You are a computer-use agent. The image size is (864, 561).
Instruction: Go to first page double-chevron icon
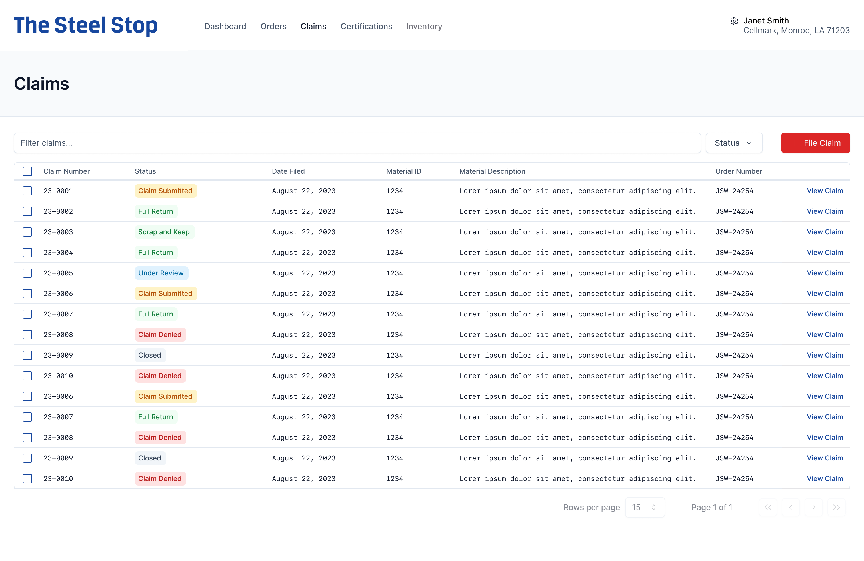pyautogui.click(x=768, y=507)
